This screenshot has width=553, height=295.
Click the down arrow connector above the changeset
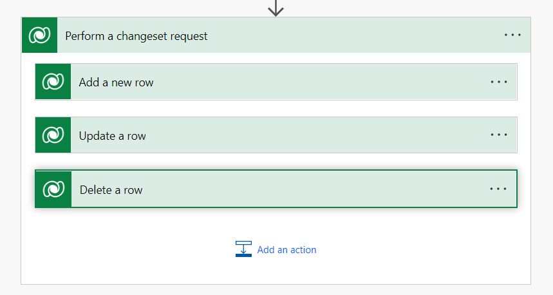coord(276,8)
